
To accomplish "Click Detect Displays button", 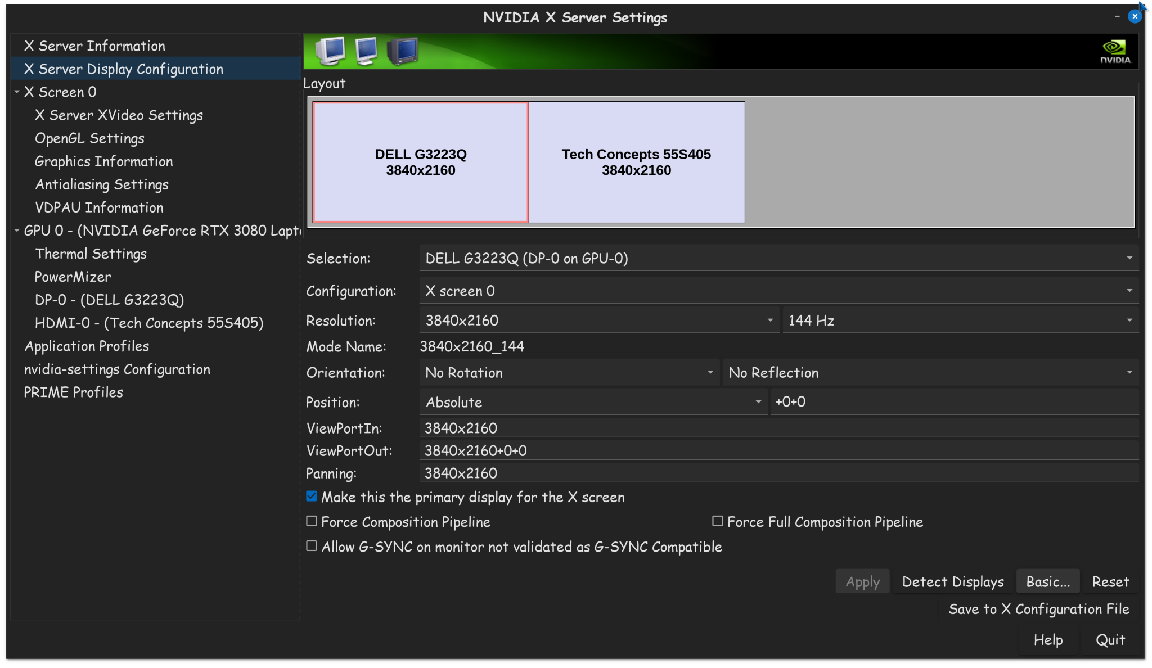I will 952,581.
